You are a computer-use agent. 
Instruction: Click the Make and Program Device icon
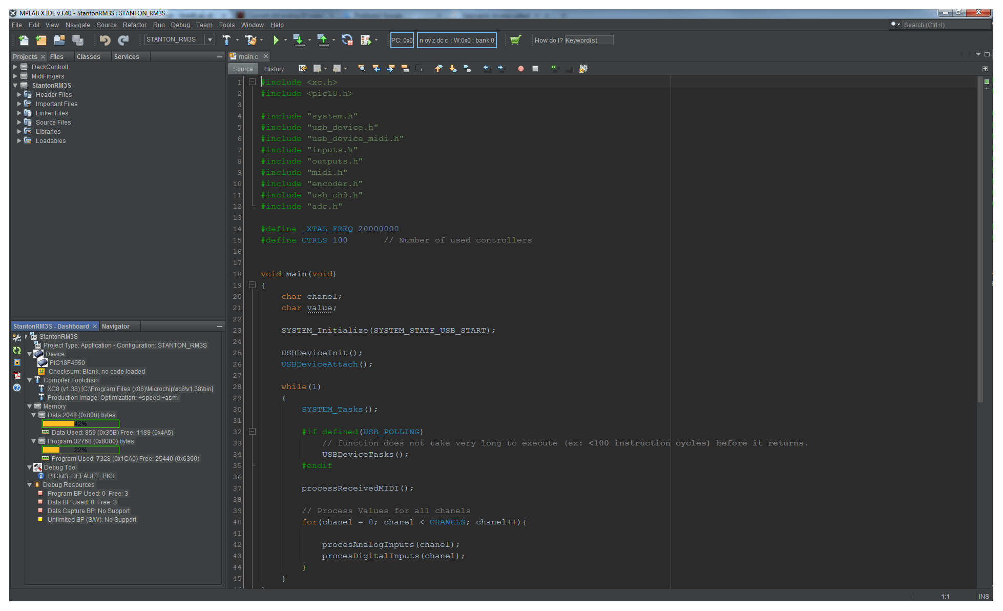298,40
